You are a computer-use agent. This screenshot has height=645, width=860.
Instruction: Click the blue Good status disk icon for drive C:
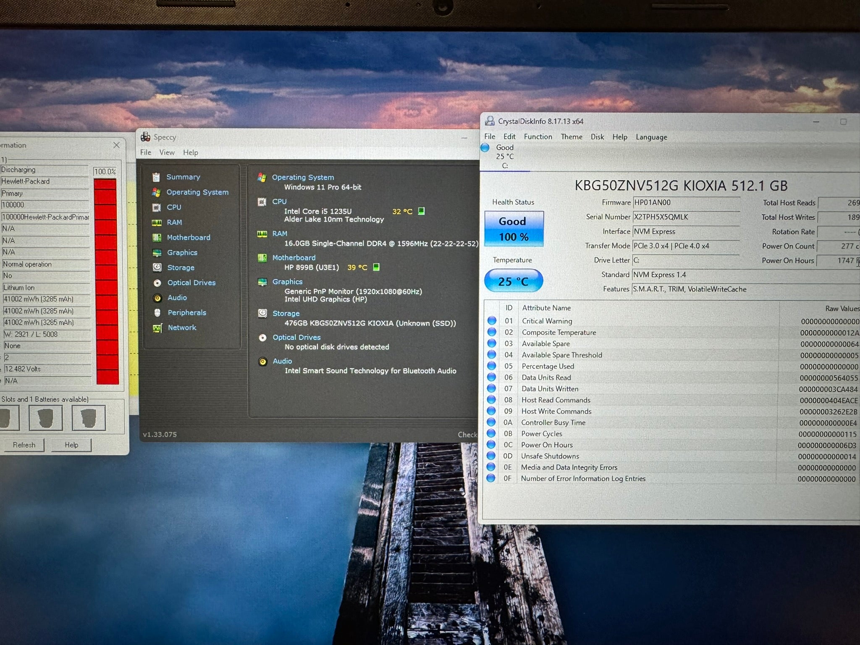[485, 147]
